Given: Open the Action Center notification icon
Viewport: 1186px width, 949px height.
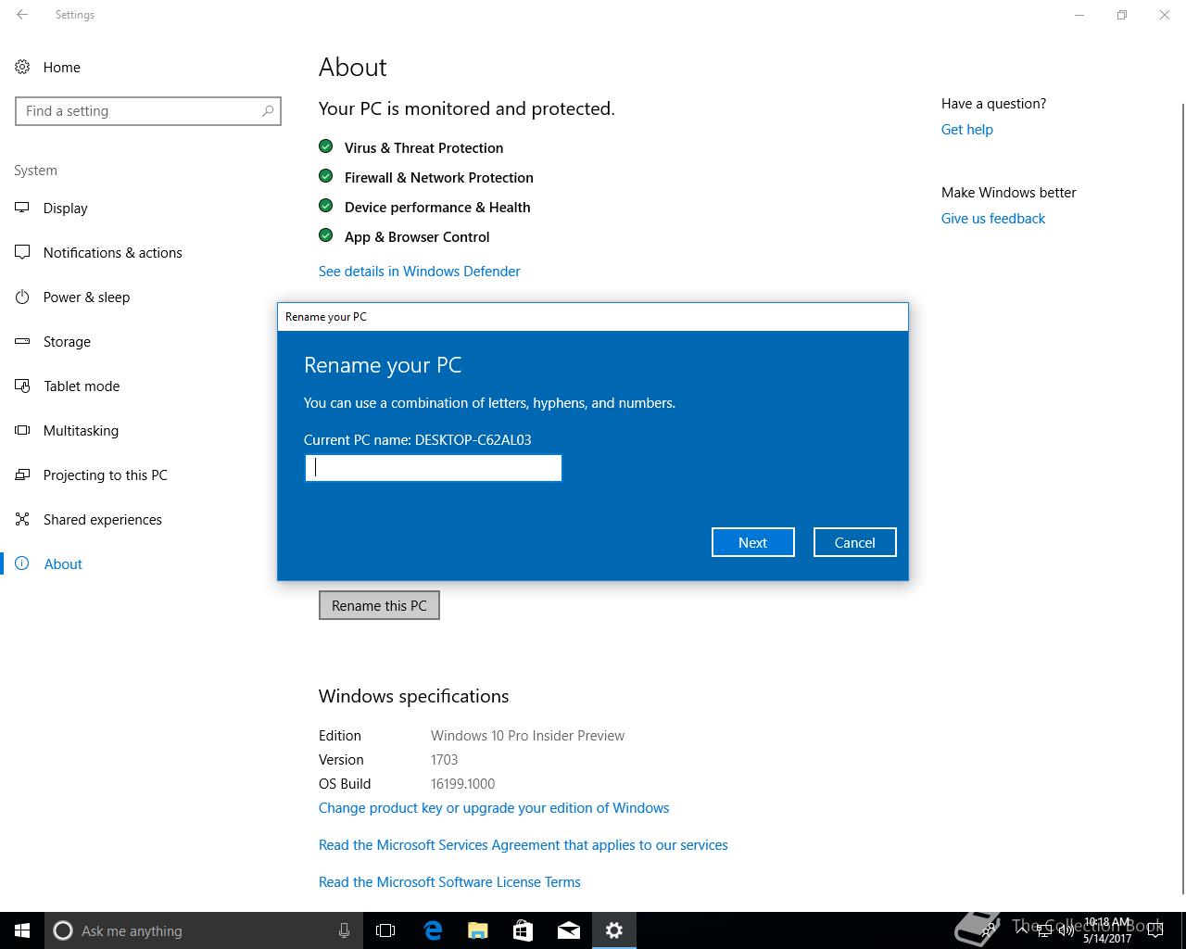Looking at the screenshot, I should tap(1155, 930).
